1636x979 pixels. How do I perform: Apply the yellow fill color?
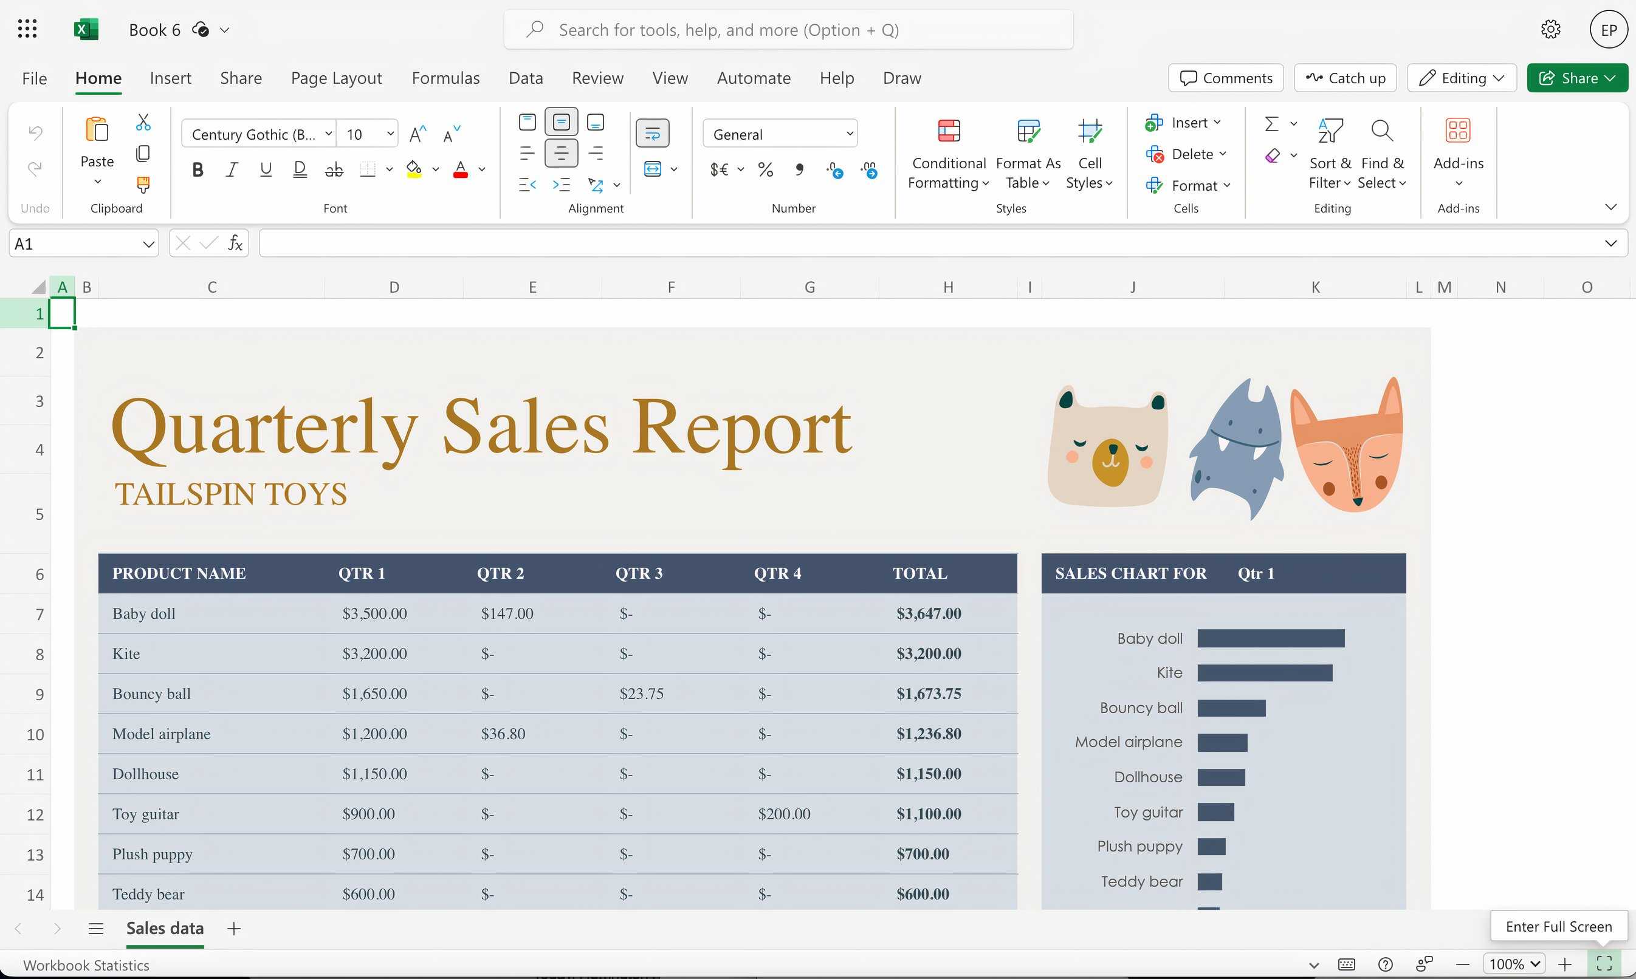pos(414,170)
